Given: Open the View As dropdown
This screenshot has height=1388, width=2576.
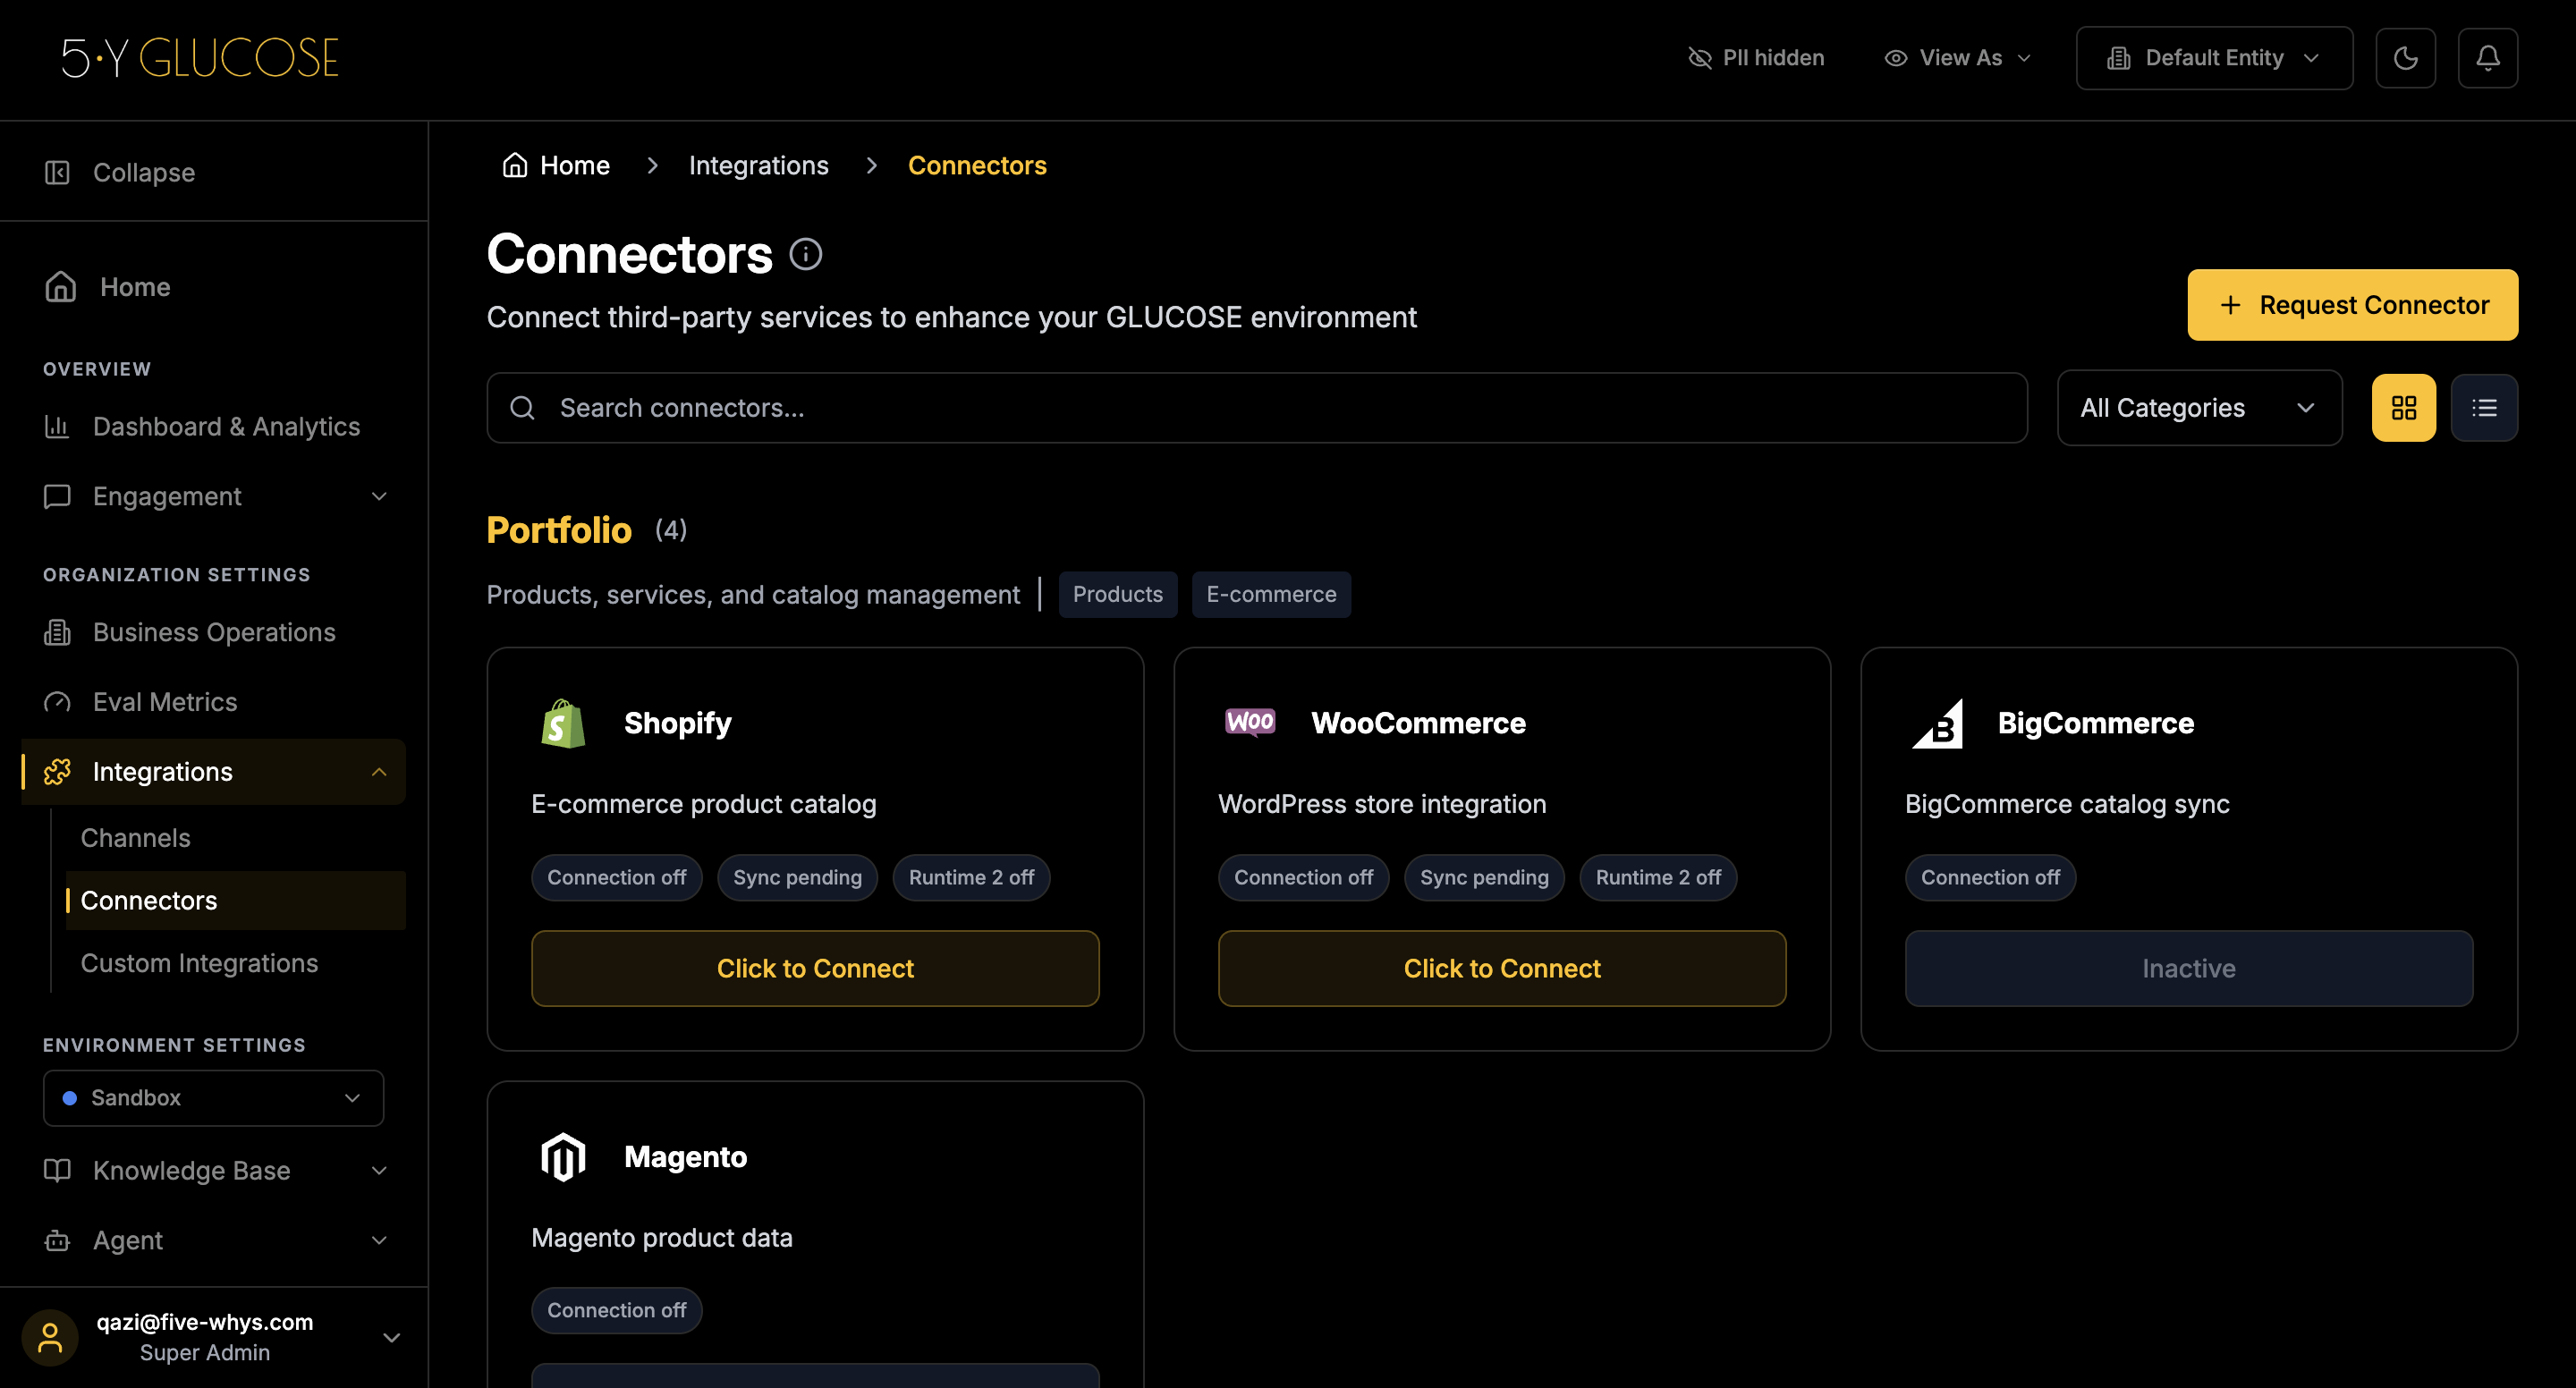Looking at the screenshot, I should click(x=1957, y=58).
